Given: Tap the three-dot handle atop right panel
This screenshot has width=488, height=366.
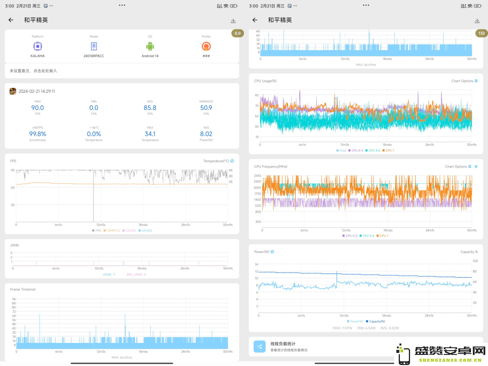Looking at the screenshot, I should [x=366, y=5].
